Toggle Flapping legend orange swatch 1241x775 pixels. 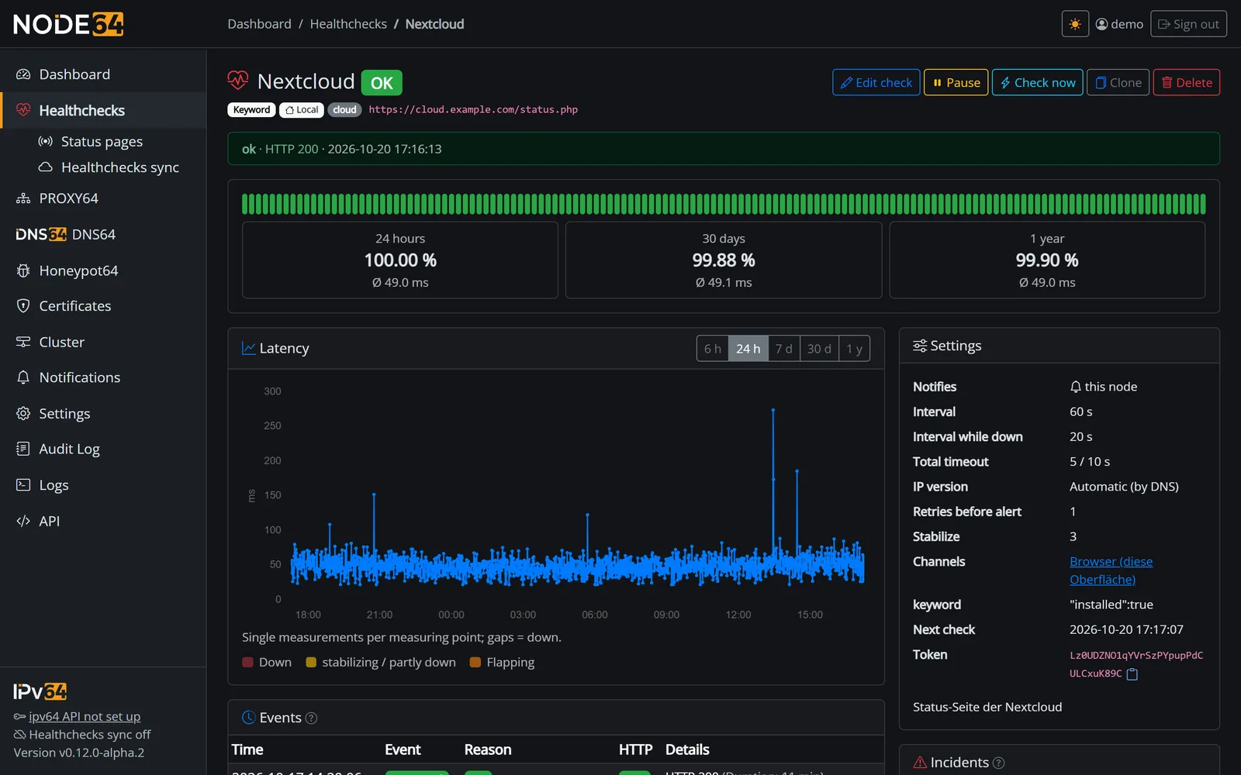pos(475,663)
